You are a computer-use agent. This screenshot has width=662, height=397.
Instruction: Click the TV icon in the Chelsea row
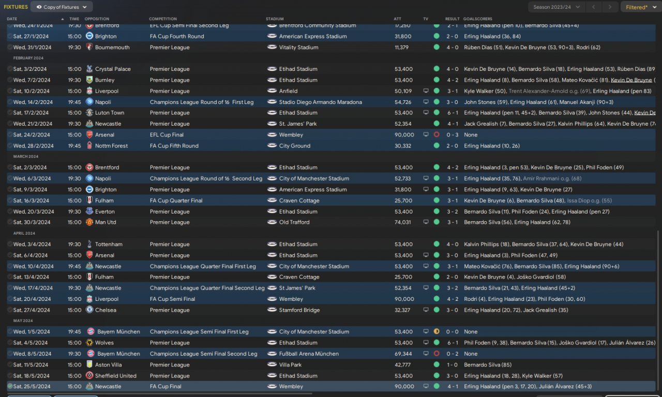426,310
